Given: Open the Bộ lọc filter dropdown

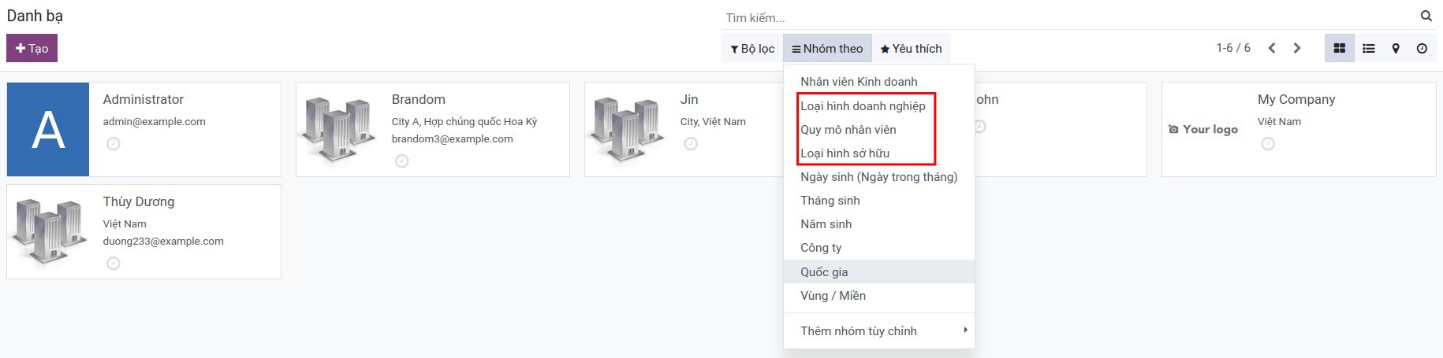Looking at the screenshot, I should pyautogui.click(x=752, y=49).
